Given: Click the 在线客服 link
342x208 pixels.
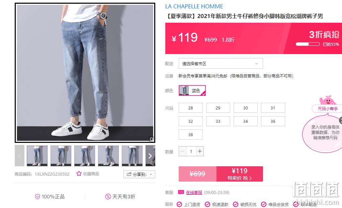Looking at the screenshot, I should point(194,193).
